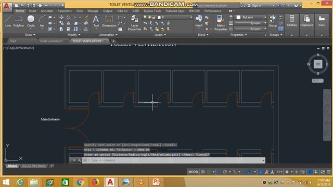333x187 pixels.
Task: Toggle snap mode in status bar
Action: [209, 172]
